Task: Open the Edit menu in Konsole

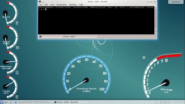Action: click(x=46, y=5)
